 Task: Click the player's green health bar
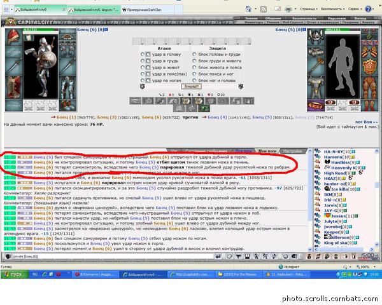coord(41,30)
